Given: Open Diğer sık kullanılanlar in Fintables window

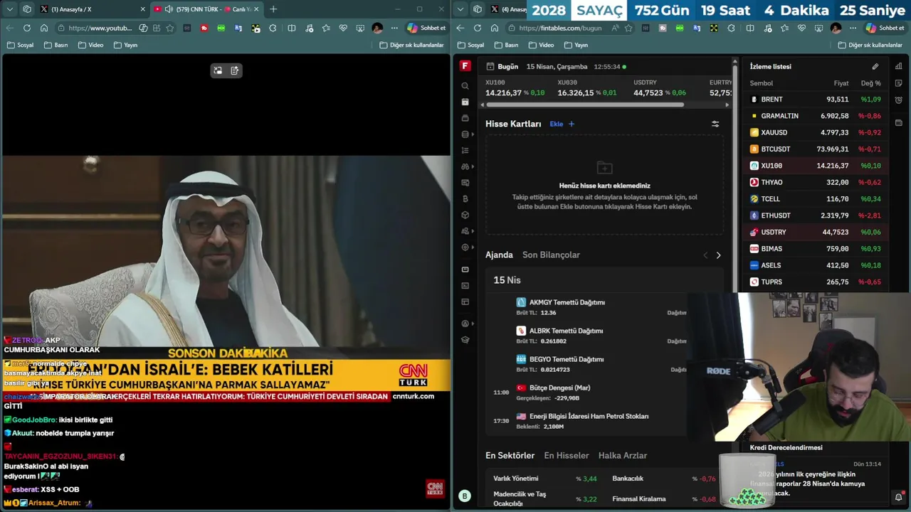Looking at the screenshot, I should [870, 45].
